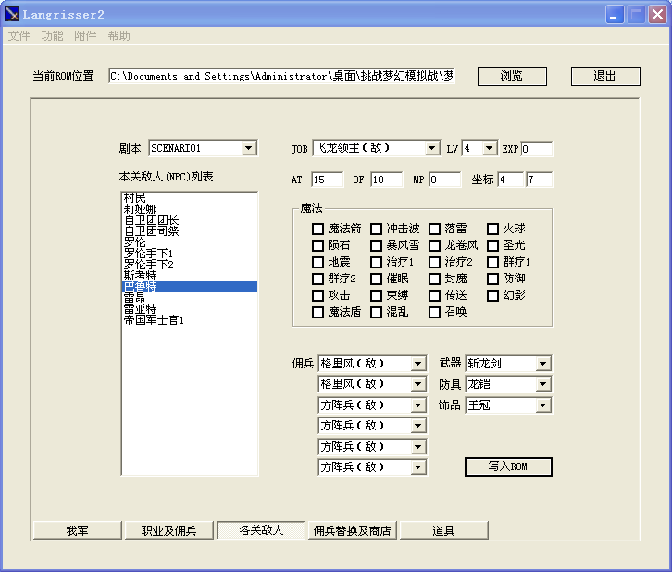The width and height of the screenshot is (672, 572).
Task: Open the LV level dropdown
Action: click(489, 148)
